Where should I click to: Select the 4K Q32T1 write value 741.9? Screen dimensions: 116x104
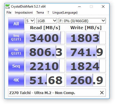[x=86, y=52]
